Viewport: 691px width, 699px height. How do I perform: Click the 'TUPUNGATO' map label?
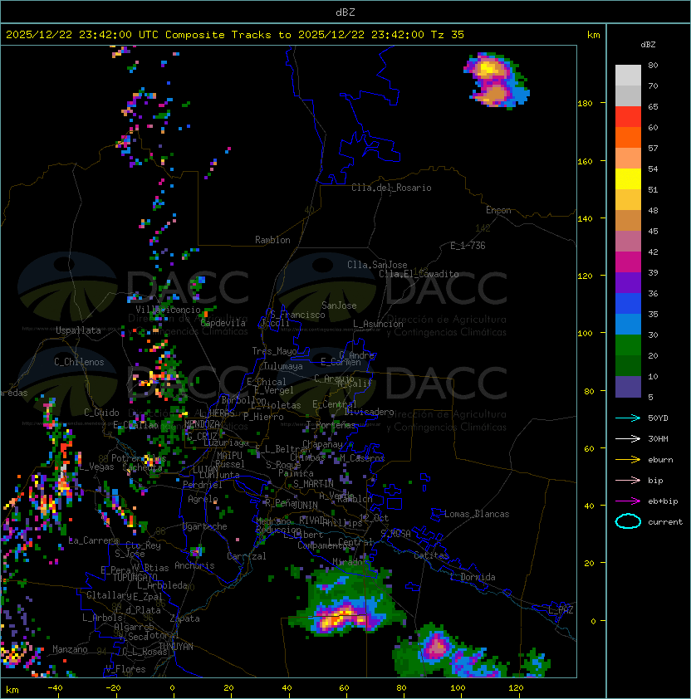pos(135,577)
